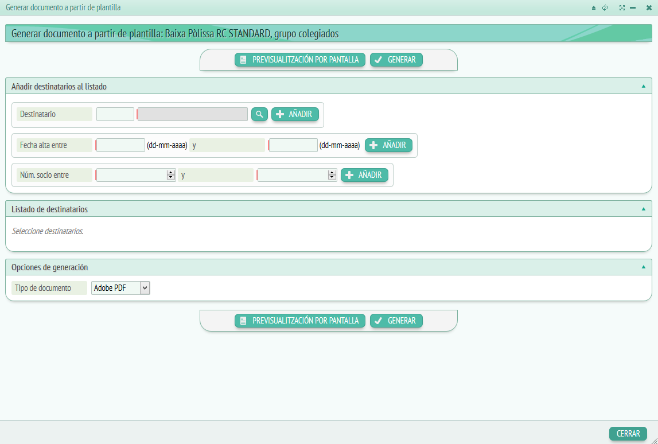Screen dimensions: 658x444
Task: Click the fullscreen expand icon in title bar
Action: click(x=622, y=8)
